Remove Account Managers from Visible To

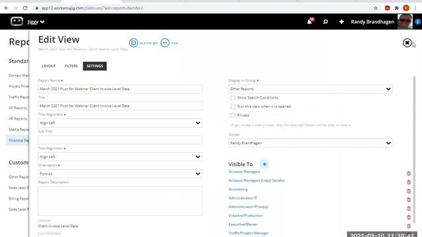pos(409,174)
